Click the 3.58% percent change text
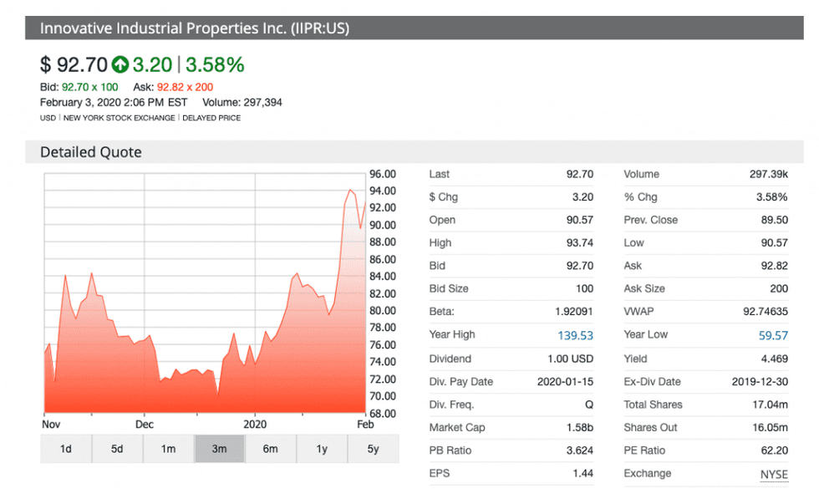Screen dimensions: 819x499 pyautogui.click(x=215, y=64)
